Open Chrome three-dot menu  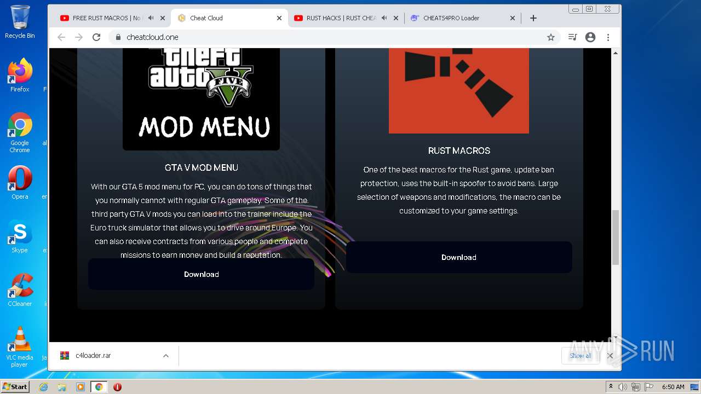608,37
